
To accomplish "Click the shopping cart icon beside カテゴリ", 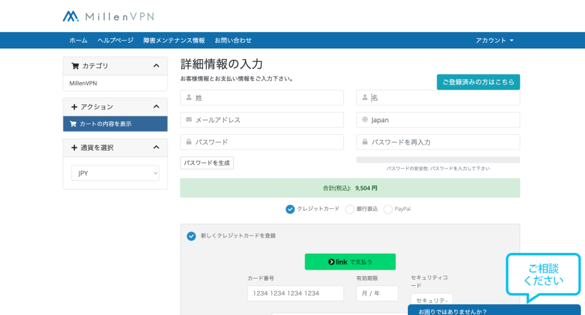I will pyautogui.click(x=75, y=66).
